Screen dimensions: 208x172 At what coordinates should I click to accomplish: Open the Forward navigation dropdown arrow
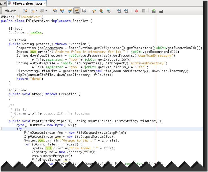point(46,11)
